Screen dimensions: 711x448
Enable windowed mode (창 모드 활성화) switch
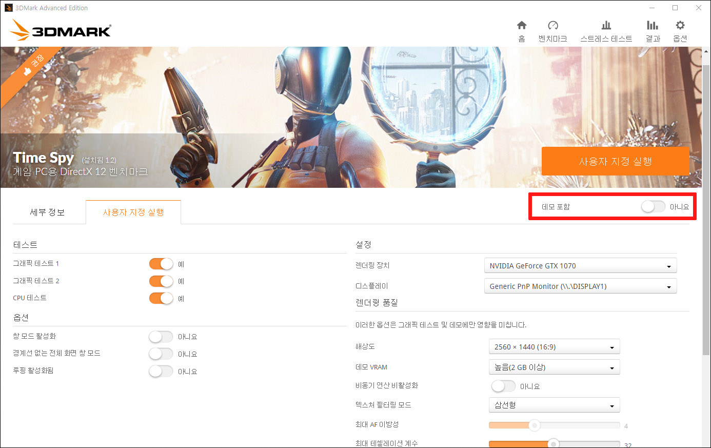[x=161, y=337]
